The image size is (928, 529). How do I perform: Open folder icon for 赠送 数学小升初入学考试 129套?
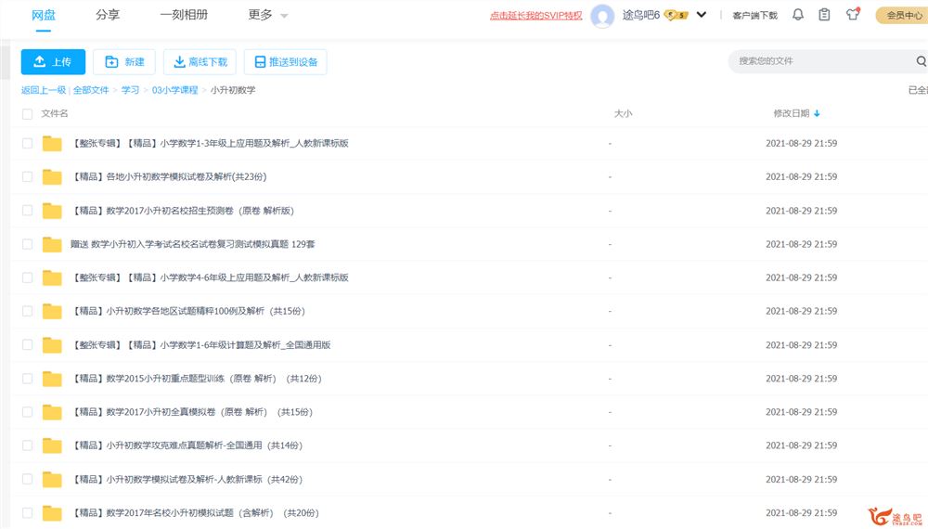click(52, 244)
